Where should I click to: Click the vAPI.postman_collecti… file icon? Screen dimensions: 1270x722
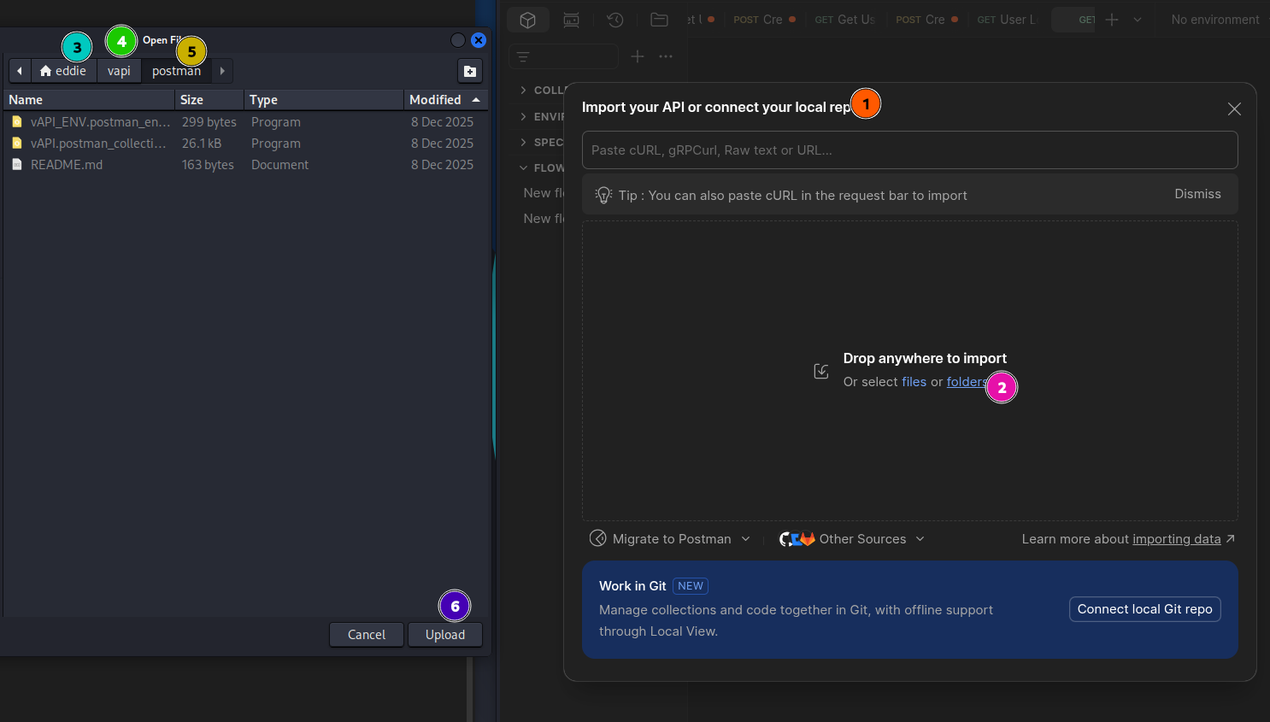point(17,144)
